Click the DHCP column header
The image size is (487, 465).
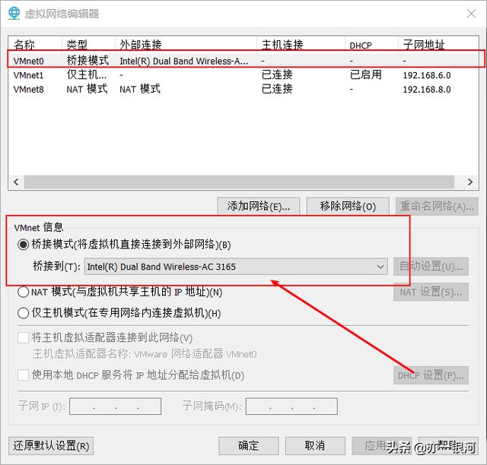tap(371, 45)
